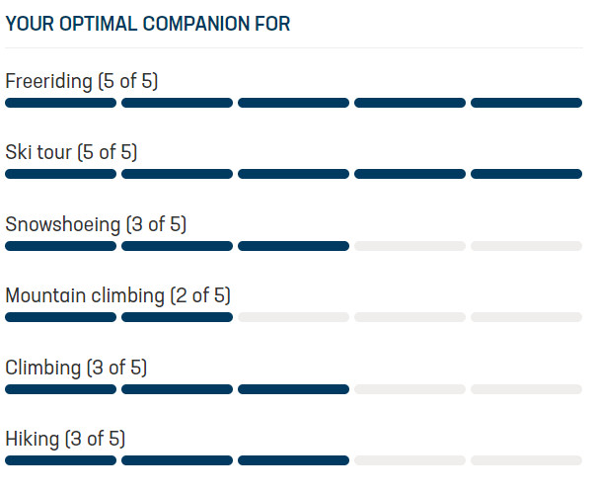This screenshot has width=596, height=493.
Task: Click the first bar segment under Freeriding
Action: pyautogui.click(x=61, y=103)
